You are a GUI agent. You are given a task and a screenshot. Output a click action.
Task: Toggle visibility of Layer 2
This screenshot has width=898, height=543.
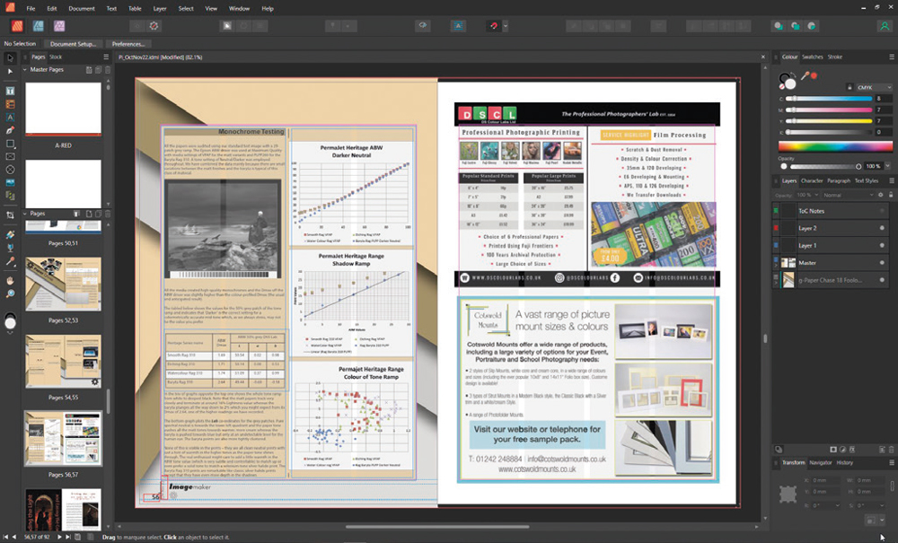coord(882,228)
